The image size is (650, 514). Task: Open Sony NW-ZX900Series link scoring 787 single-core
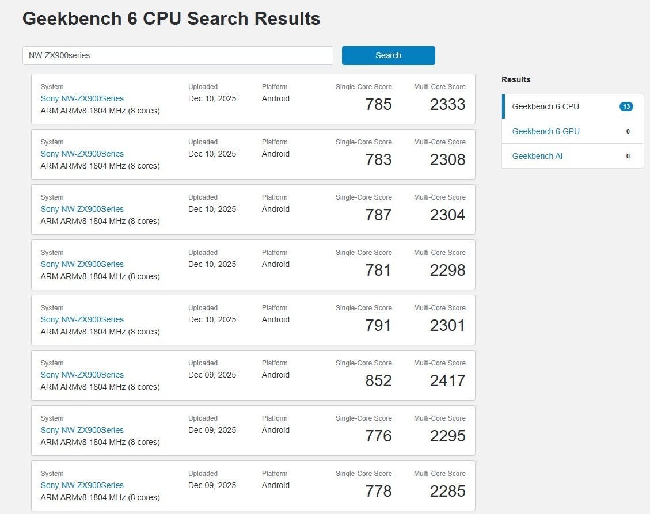pos(82,209)
